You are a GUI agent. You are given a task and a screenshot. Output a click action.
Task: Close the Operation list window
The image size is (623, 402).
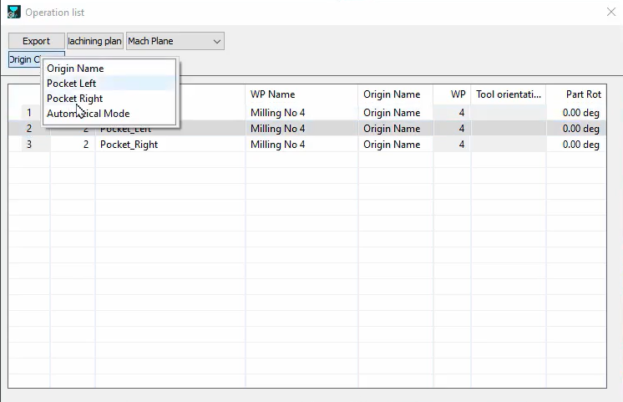pos(610,13)
